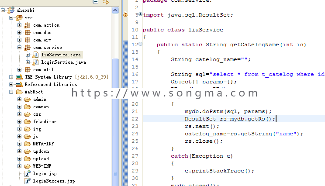Click the chaoshi project icon
This screenshot has width=325, height=186.
point(11,10)
